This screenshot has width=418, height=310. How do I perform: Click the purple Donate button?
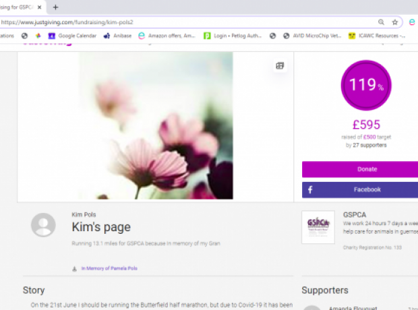360,169
